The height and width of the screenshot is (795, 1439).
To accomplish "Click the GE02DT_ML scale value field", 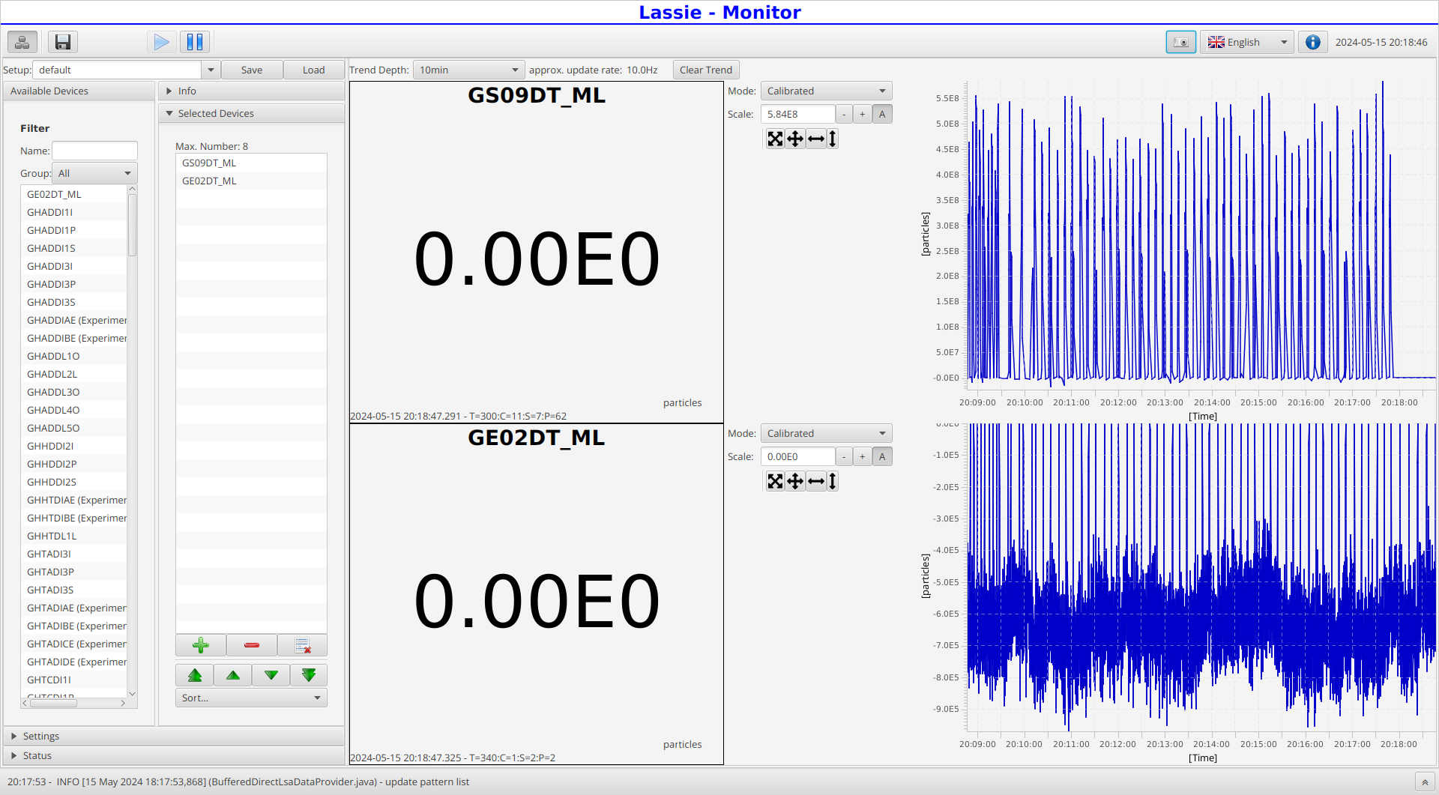I will tap(797, 456).
